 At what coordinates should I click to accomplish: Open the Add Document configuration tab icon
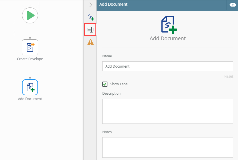(x=91, y=17)
